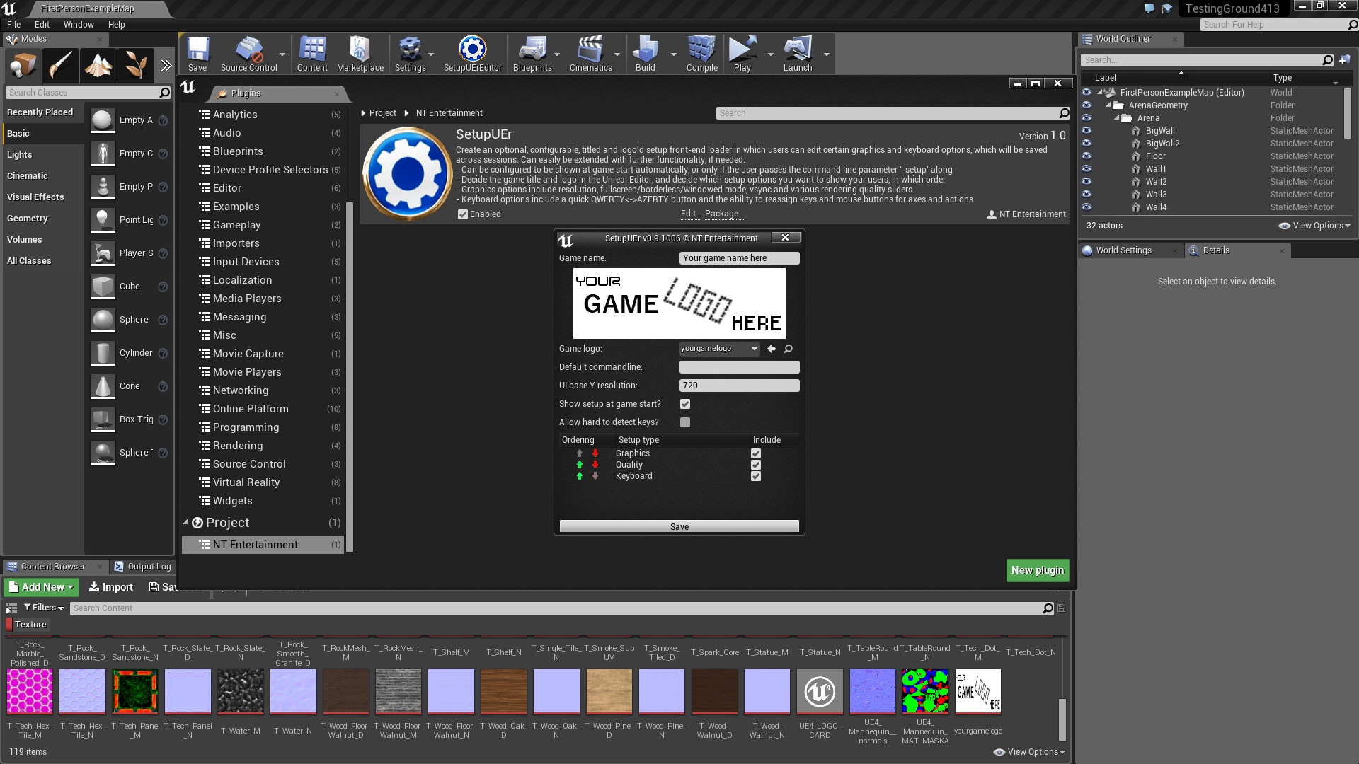Click the Launch toolbar icon
This screenshot has height=764, width=1359.
click(x=797, y=54)
